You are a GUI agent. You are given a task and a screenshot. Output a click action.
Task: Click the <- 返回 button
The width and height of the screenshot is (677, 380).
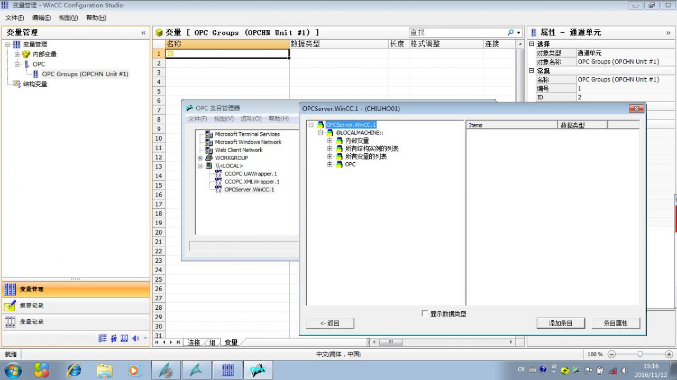330,323
